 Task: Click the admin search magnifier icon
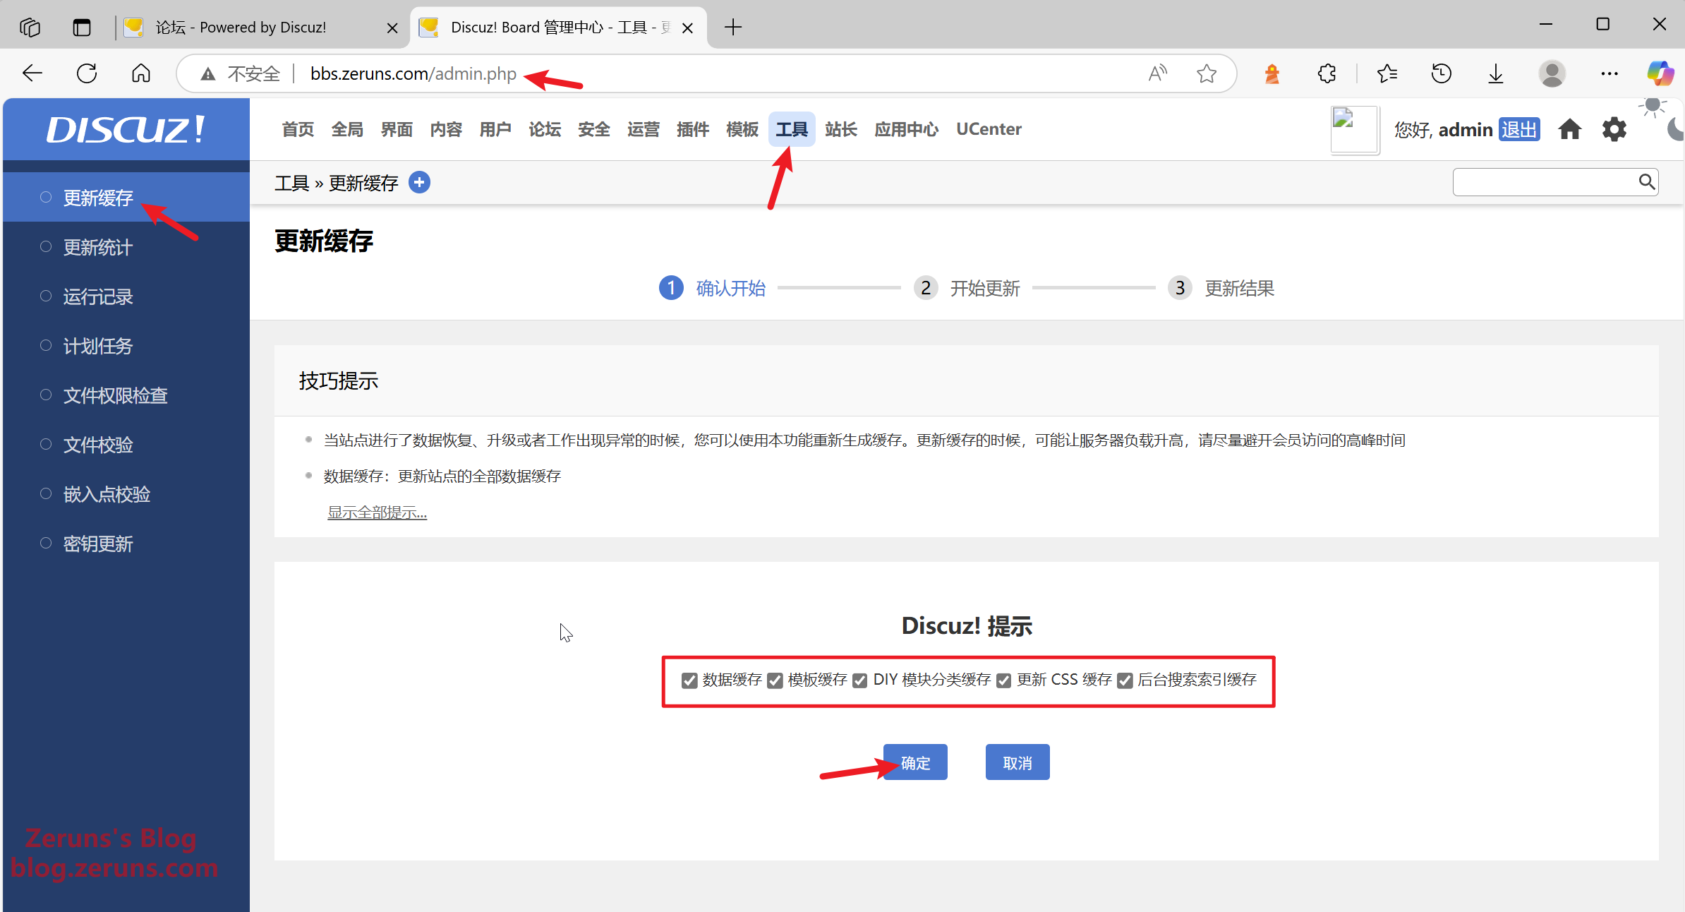(1646, 182)
